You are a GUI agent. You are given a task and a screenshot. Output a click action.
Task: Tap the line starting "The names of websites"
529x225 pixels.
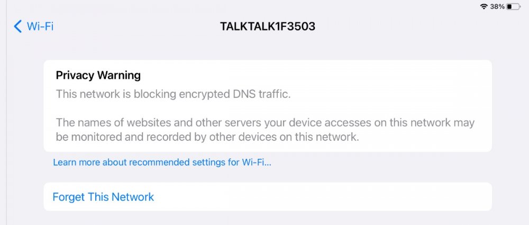click(x=265, y=123)
